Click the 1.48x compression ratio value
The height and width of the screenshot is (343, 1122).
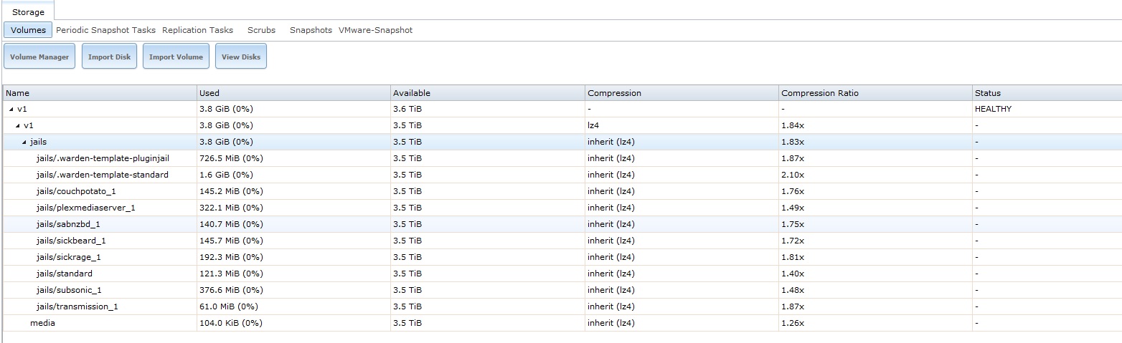point(793,290)
